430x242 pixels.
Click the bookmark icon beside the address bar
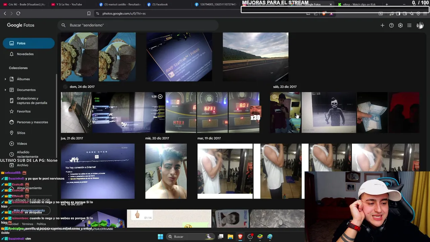click(x=89, y=13)
